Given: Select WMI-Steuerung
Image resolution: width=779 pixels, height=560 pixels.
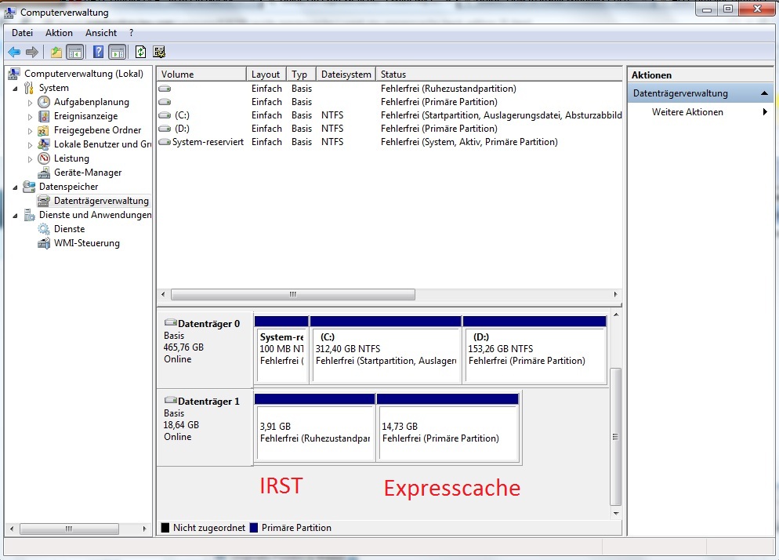Looking at the screenshot, I should 87,243.
